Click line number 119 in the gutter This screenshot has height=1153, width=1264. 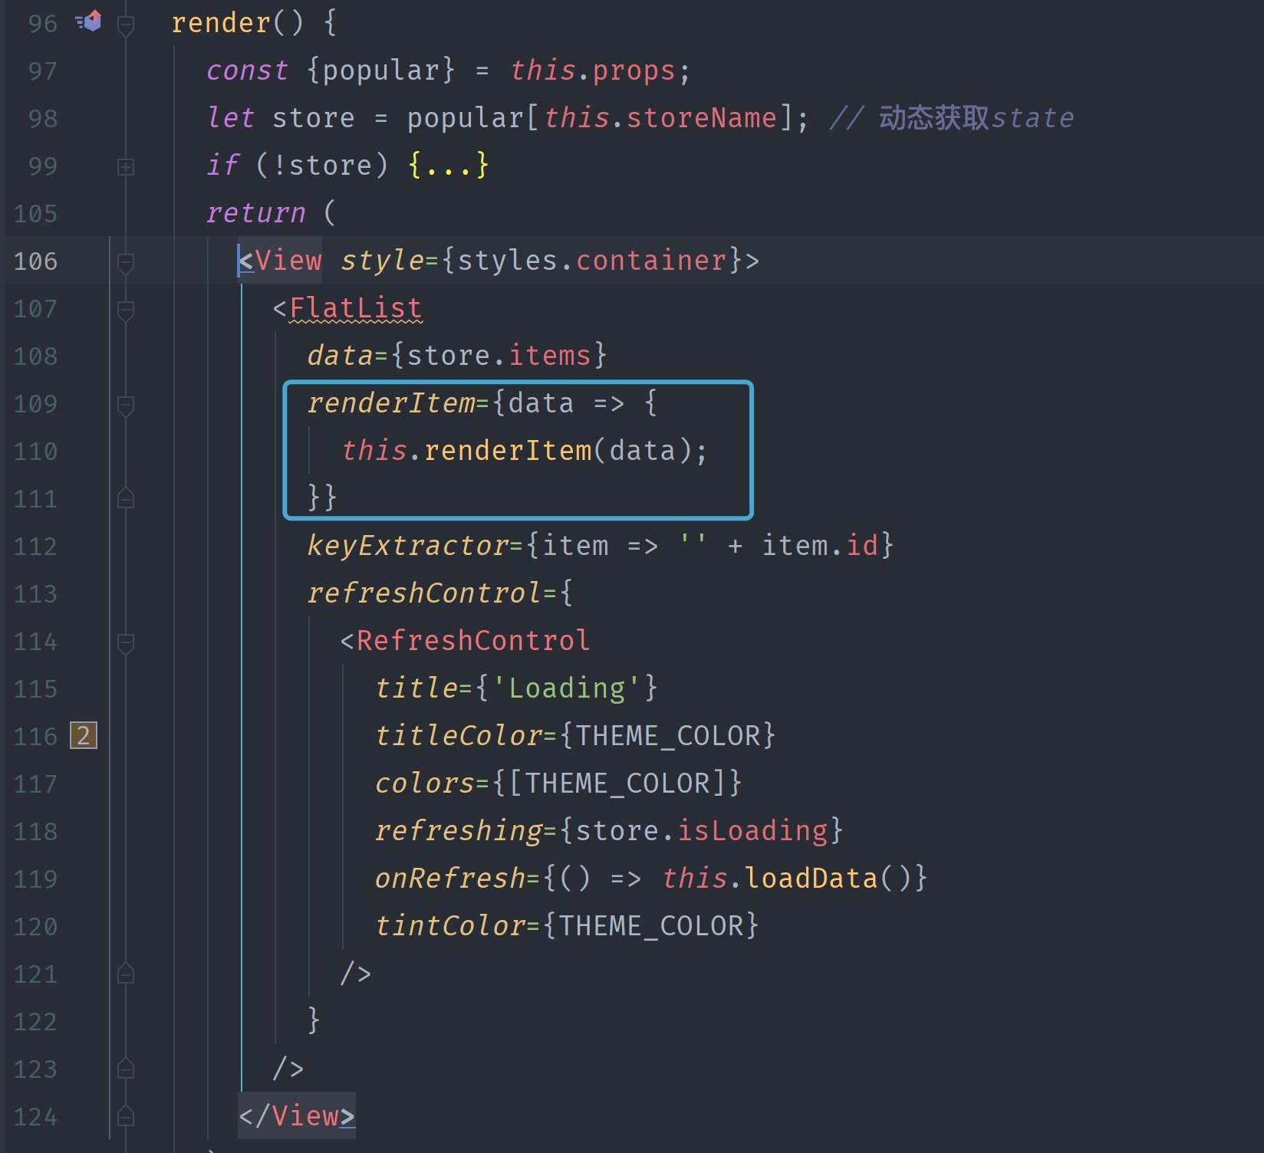(35, 879)
